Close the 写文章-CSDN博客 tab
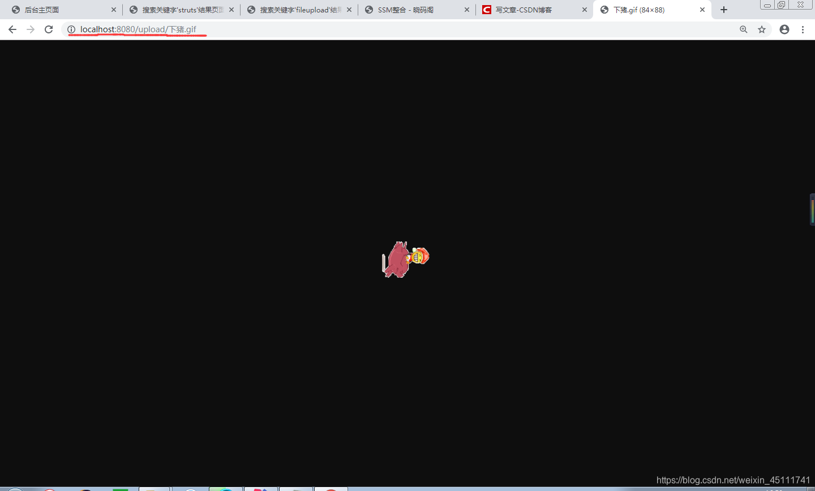 coord(585,10)
